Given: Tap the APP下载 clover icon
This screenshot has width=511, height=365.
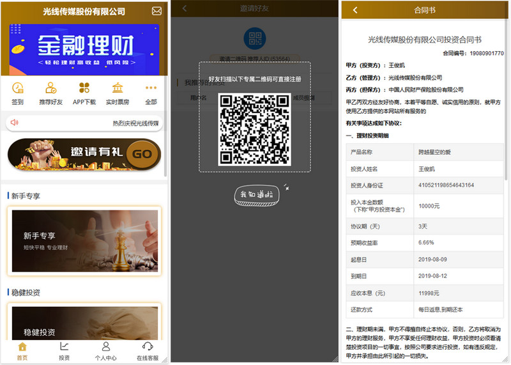Looking at the screenshot, I should pos(84,88).
